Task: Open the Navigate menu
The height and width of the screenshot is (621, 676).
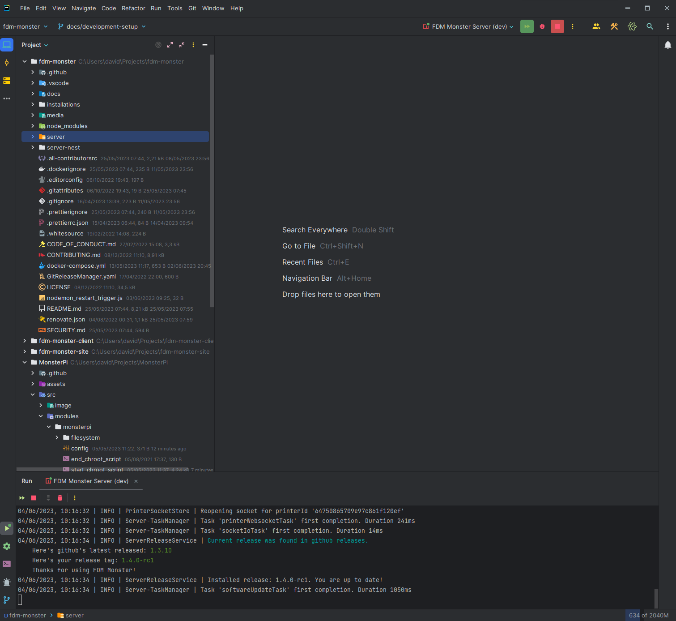Action: pos(84,8)
